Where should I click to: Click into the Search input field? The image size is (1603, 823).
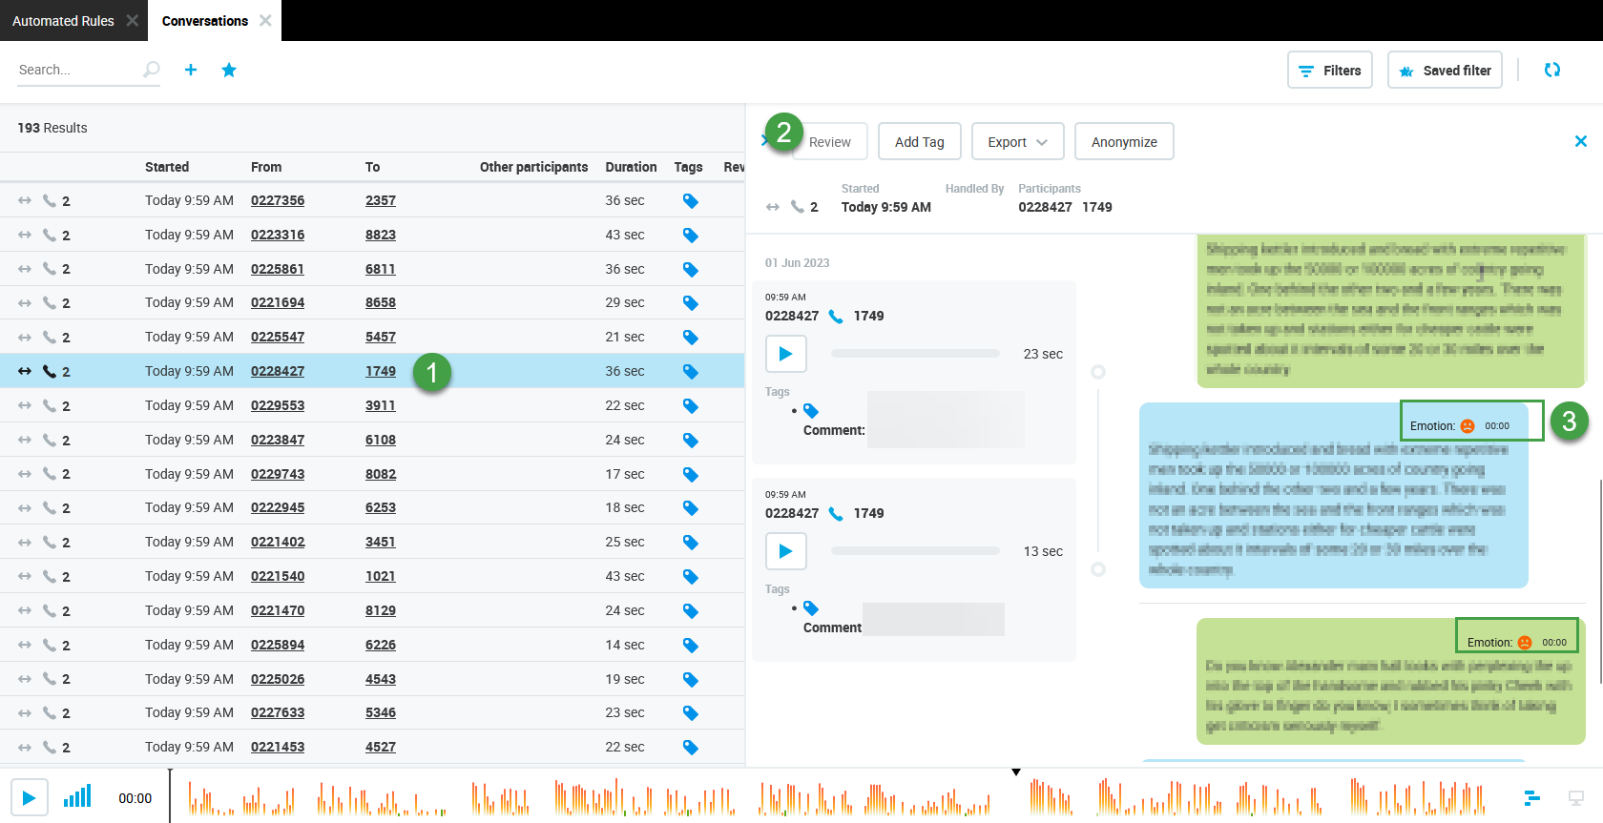76,70
